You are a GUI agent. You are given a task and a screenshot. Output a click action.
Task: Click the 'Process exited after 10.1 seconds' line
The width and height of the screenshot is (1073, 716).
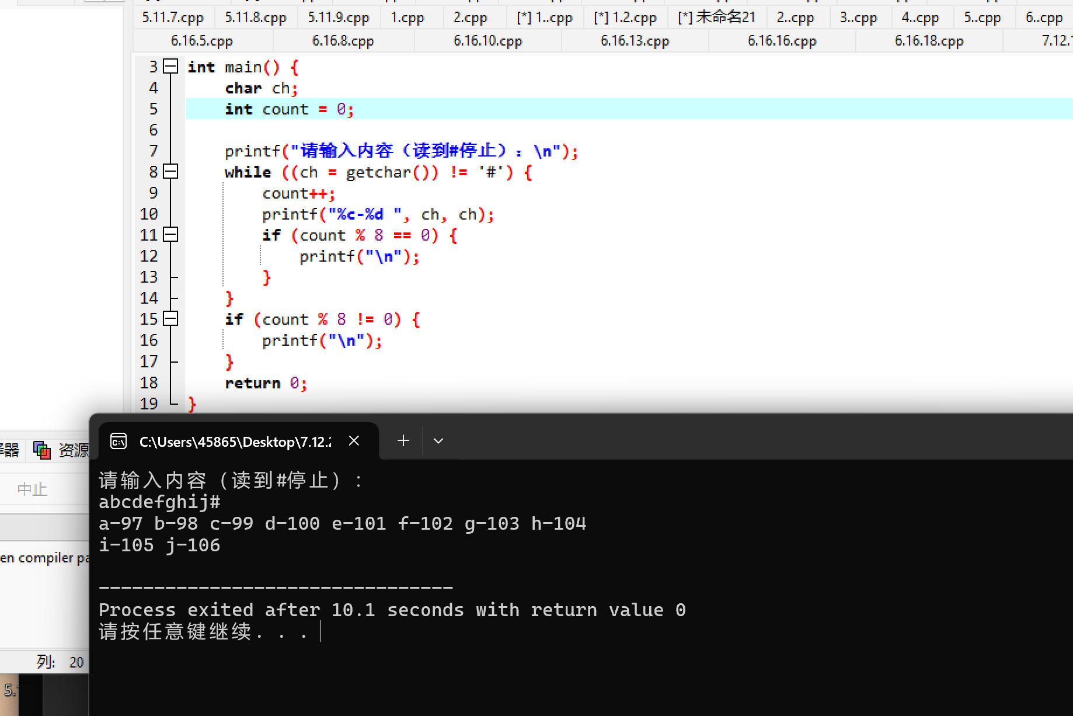pyautogui.click(x=392, y=610)
